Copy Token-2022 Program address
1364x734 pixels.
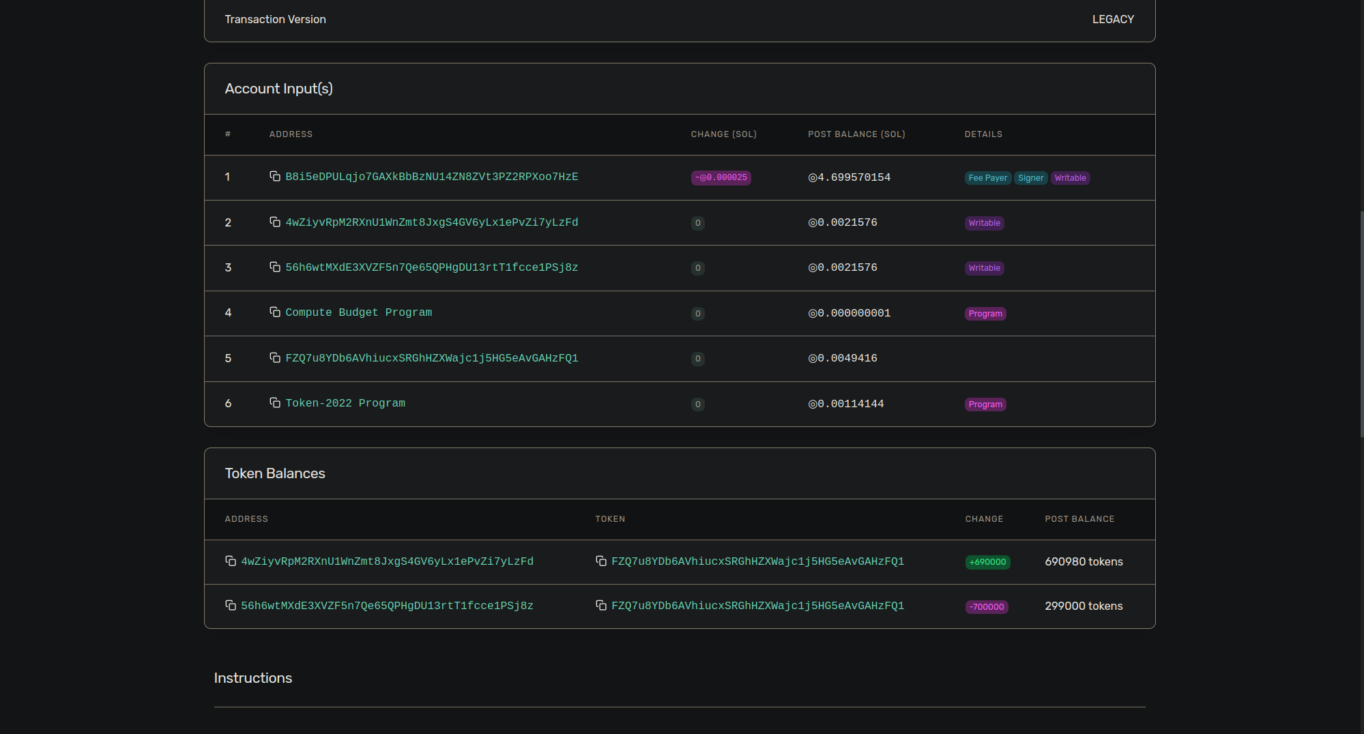click(x=275, y=403)
